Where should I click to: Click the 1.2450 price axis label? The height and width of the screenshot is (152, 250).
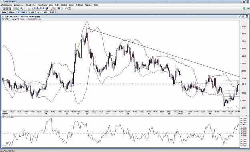click(x=243, y=108)
